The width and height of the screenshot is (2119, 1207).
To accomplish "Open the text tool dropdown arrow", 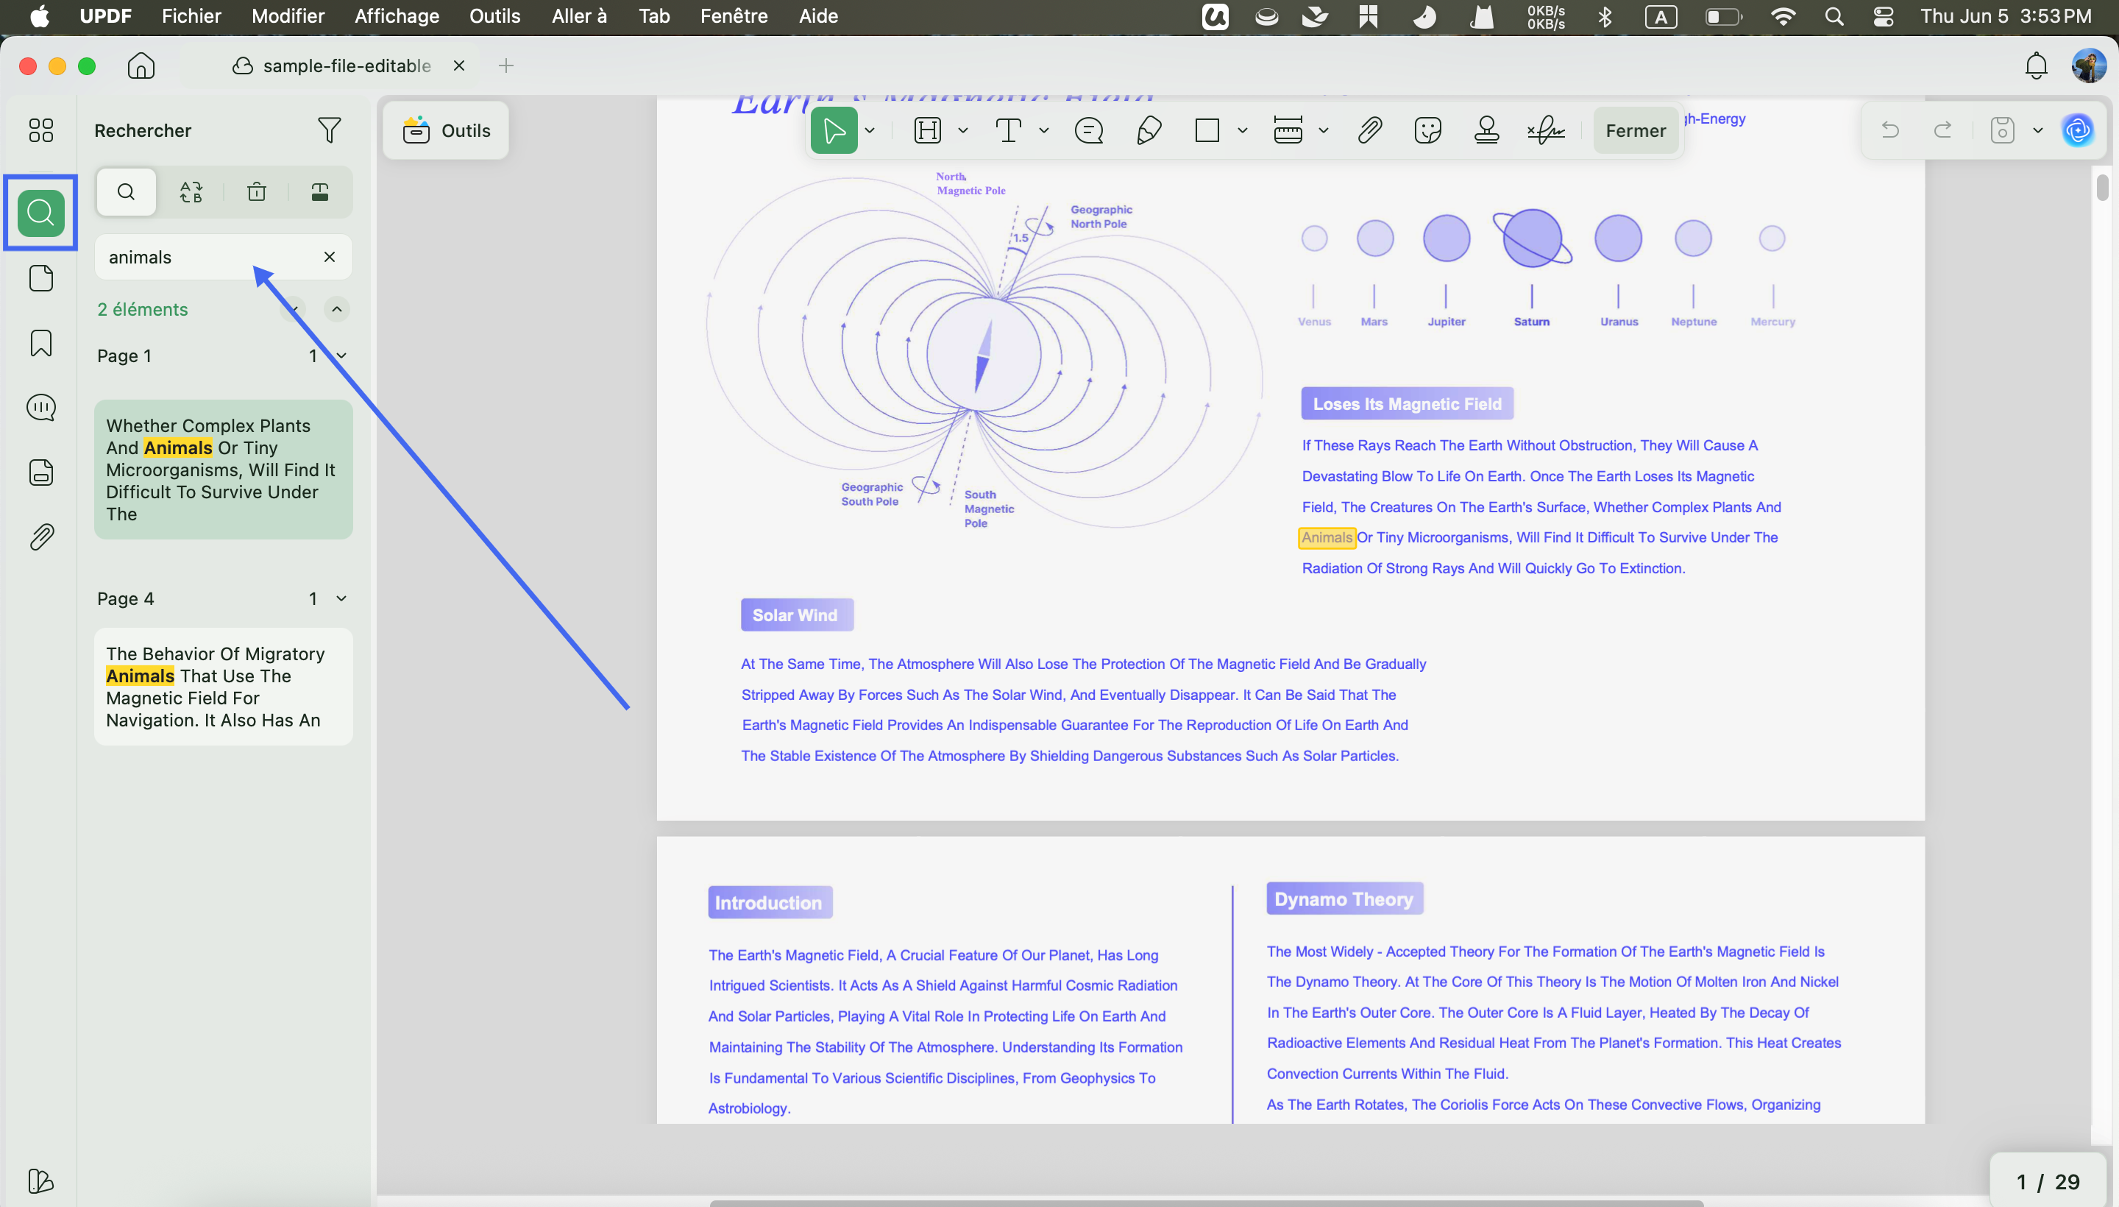I will pos(1043,130).
